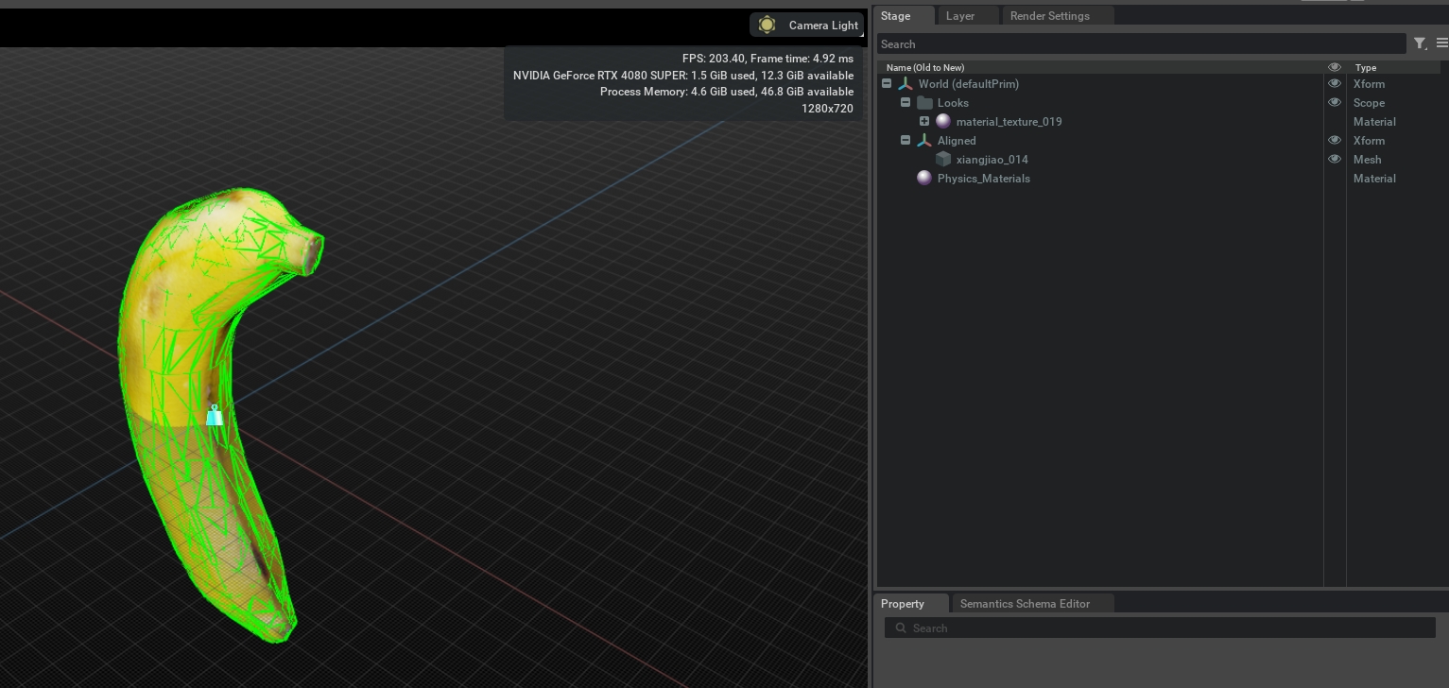Screen dimensions: 1449x688
Task: Select the World Xform axis icon
Action: (x=905, y=83)
